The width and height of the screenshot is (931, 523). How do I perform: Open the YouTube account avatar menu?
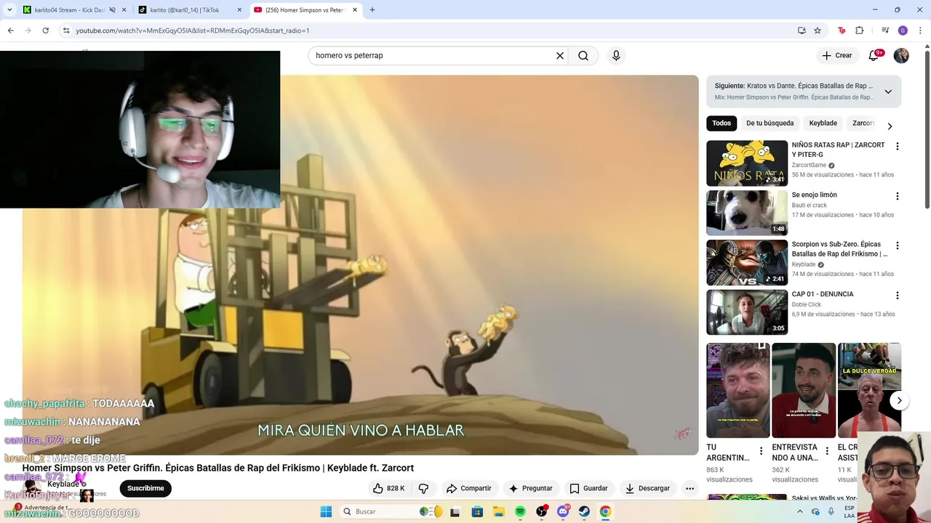pyautogui.click(x=901, y=55)
